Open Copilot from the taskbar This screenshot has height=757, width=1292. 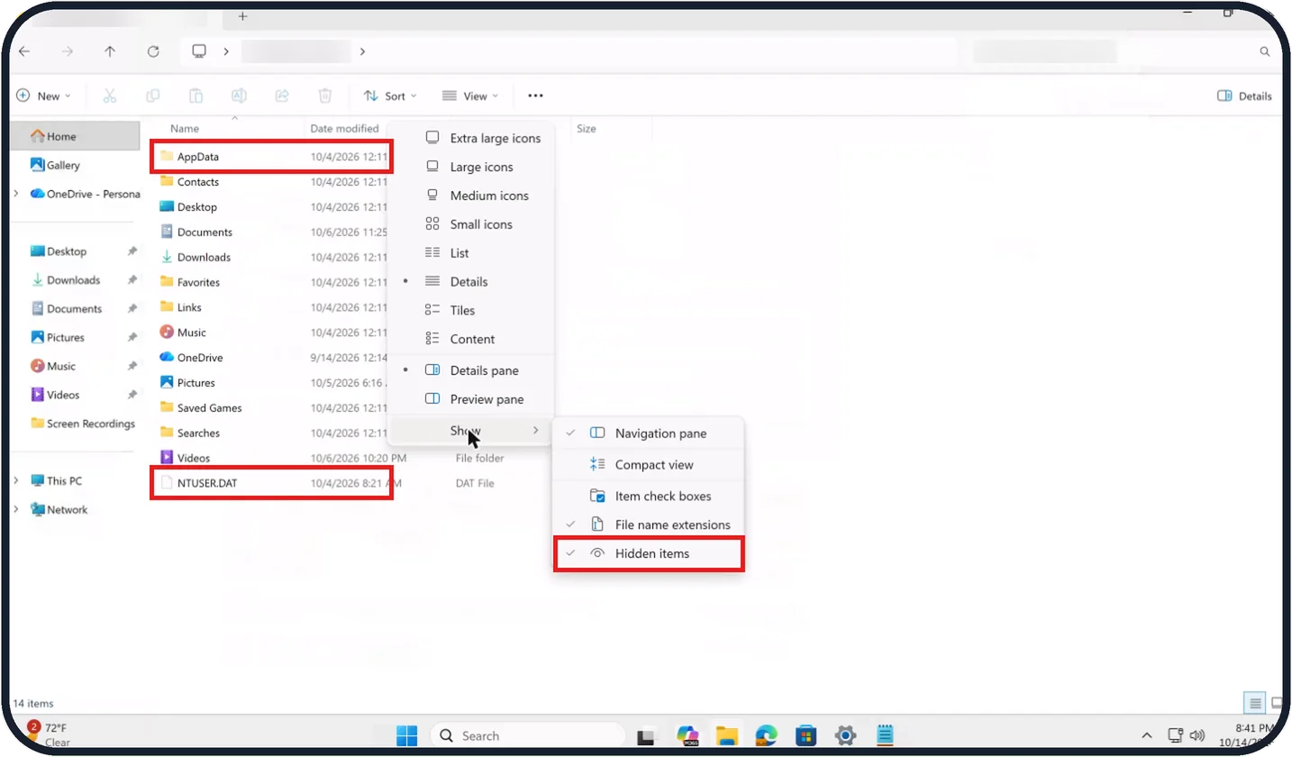click(x=687, y=735)
